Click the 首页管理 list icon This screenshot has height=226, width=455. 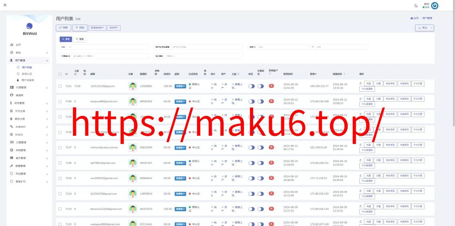coord(12,158)
